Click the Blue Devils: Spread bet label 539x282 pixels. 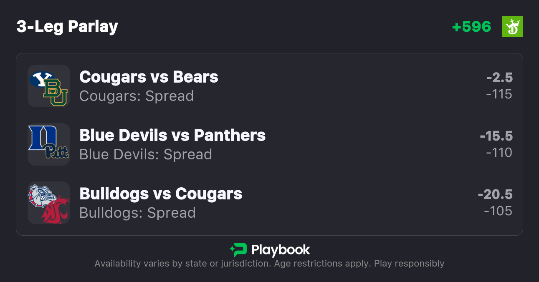coord(146,155)
